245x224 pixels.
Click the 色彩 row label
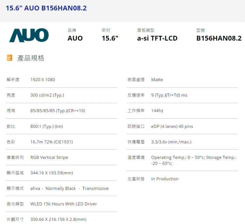coord(11,142)
